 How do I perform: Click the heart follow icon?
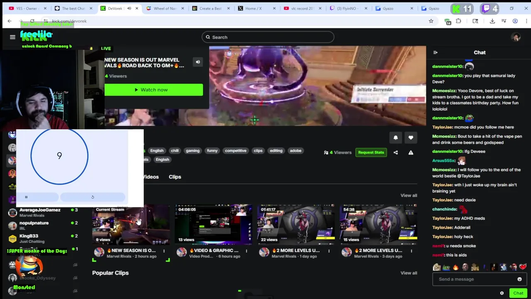tap(411, 137)
